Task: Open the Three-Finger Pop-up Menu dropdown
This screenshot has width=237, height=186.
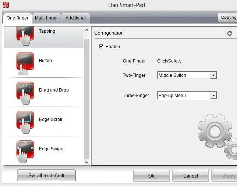Action: click(x=187, y=95)
